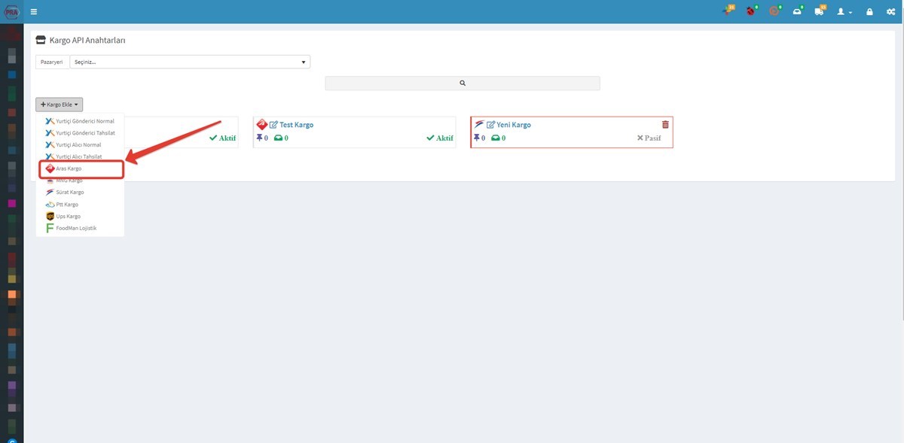
Task: Click the green inbox icon on Yeni Kargo
Action: pos(495,138)
